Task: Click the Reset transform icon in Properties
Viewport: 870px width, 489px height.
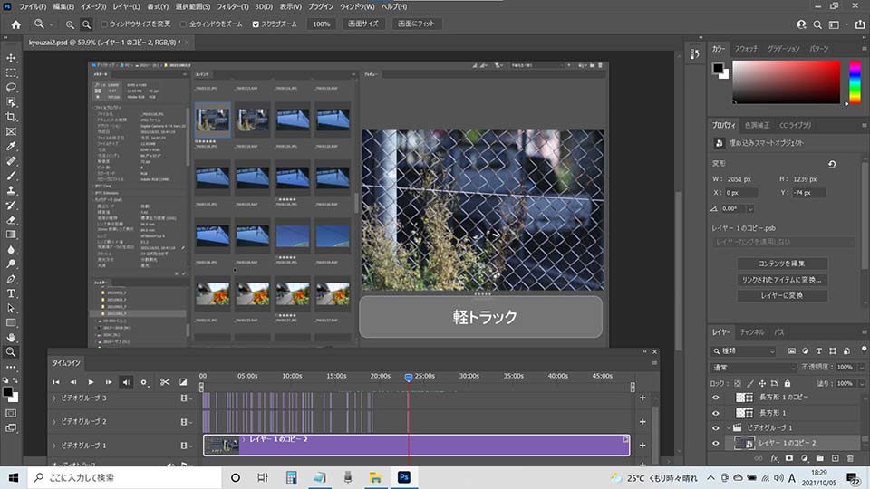Action: point(832,164)
